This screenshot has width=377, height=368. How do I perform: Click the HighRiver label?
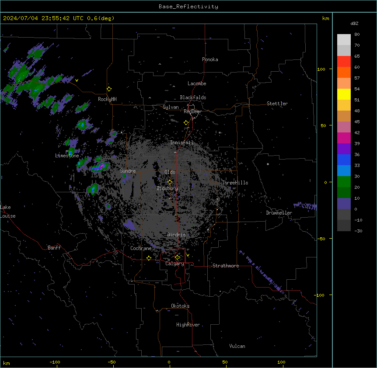coord(188,325)
